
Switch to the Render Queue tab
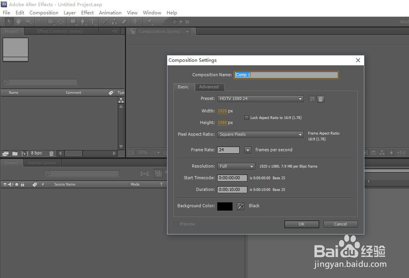[42, 163]
